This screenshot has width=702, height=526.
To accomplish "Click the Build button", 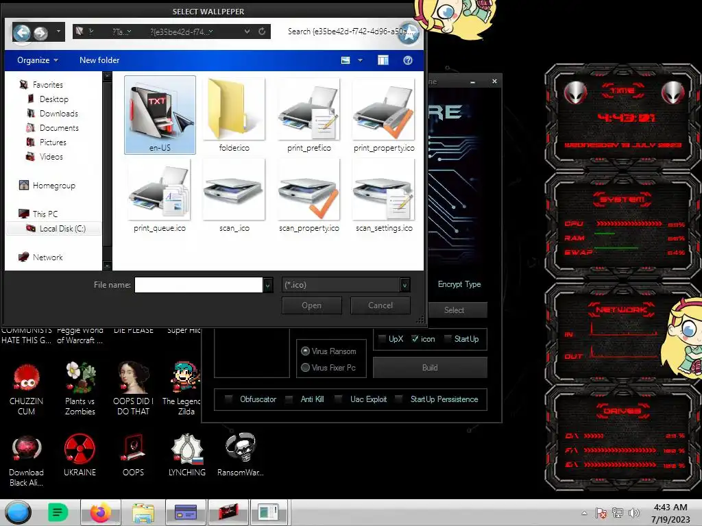I will 430,367.
